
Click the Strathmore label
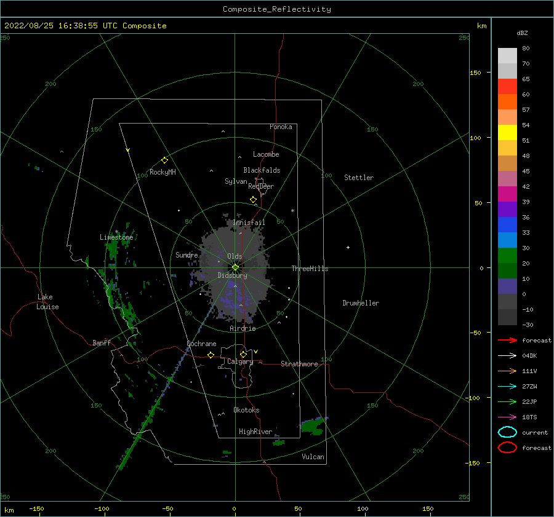click(x=299, y=364)
